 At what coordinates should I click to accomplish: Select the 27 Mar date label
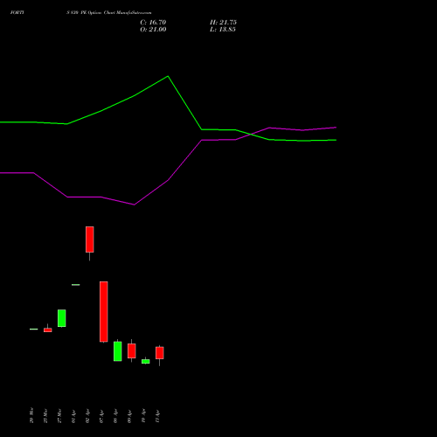click(x=59, y=416)
